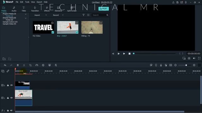Record voiceover with microphone icon

click(x=161, y=65)
